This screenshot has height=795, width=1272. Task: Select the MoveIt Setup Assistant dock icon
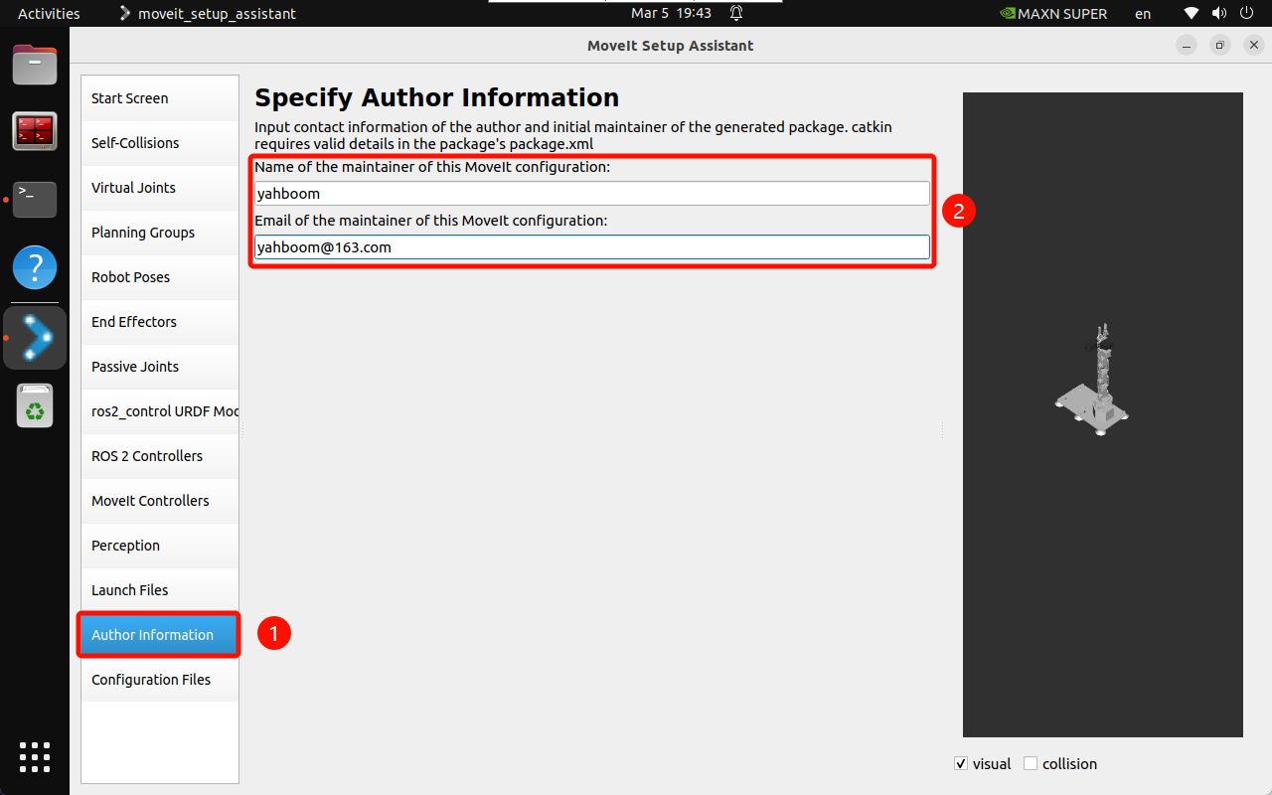35,338
